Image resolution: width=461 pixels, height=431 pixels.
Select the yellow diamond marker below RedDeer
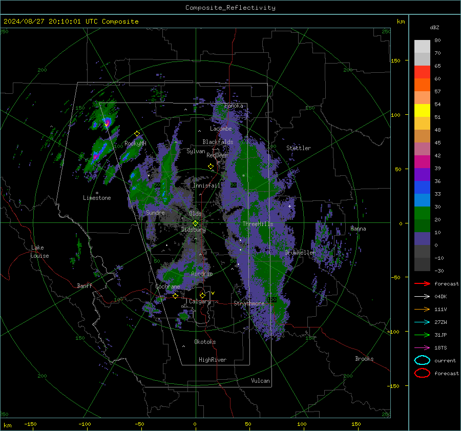pos(211,167)
